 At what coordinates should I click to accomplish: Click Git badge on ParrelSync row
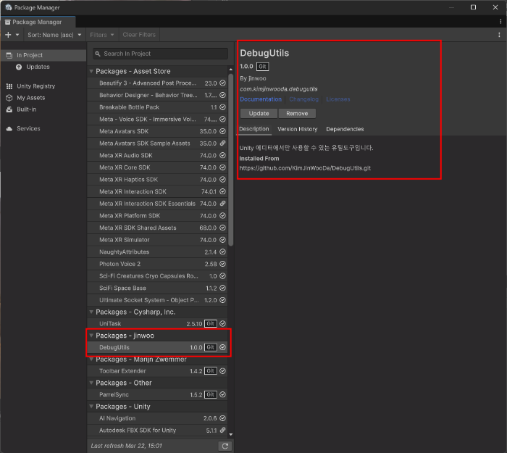(x=211, y=394)
